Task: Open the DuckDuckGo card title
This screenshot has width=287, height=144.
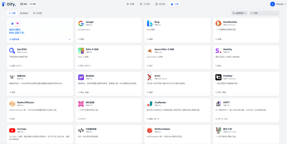Action: (230, 22)
